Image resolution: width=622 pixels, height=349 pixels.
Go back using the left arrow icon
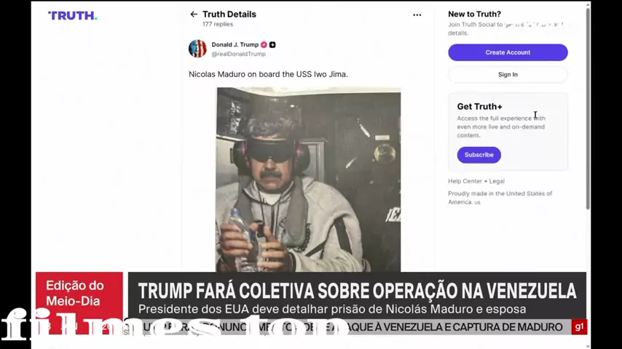194,15
